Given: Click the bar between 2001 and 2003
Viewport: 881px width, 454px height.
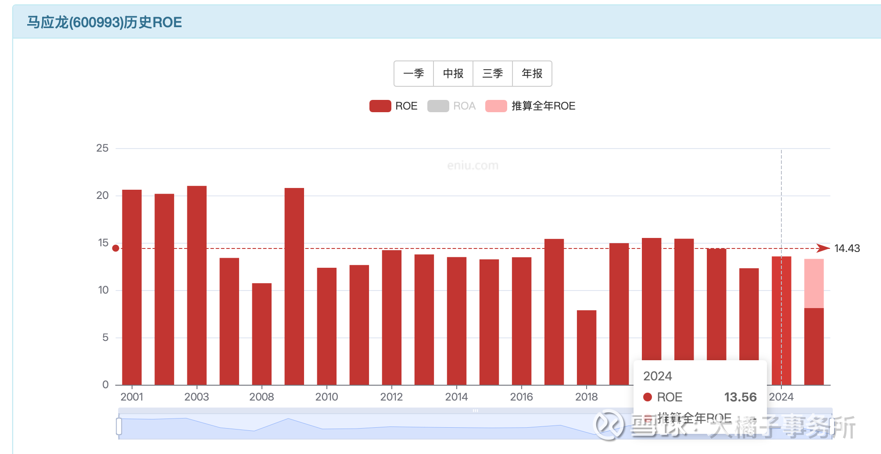Looking at the screenshot, I should point(164,289).
